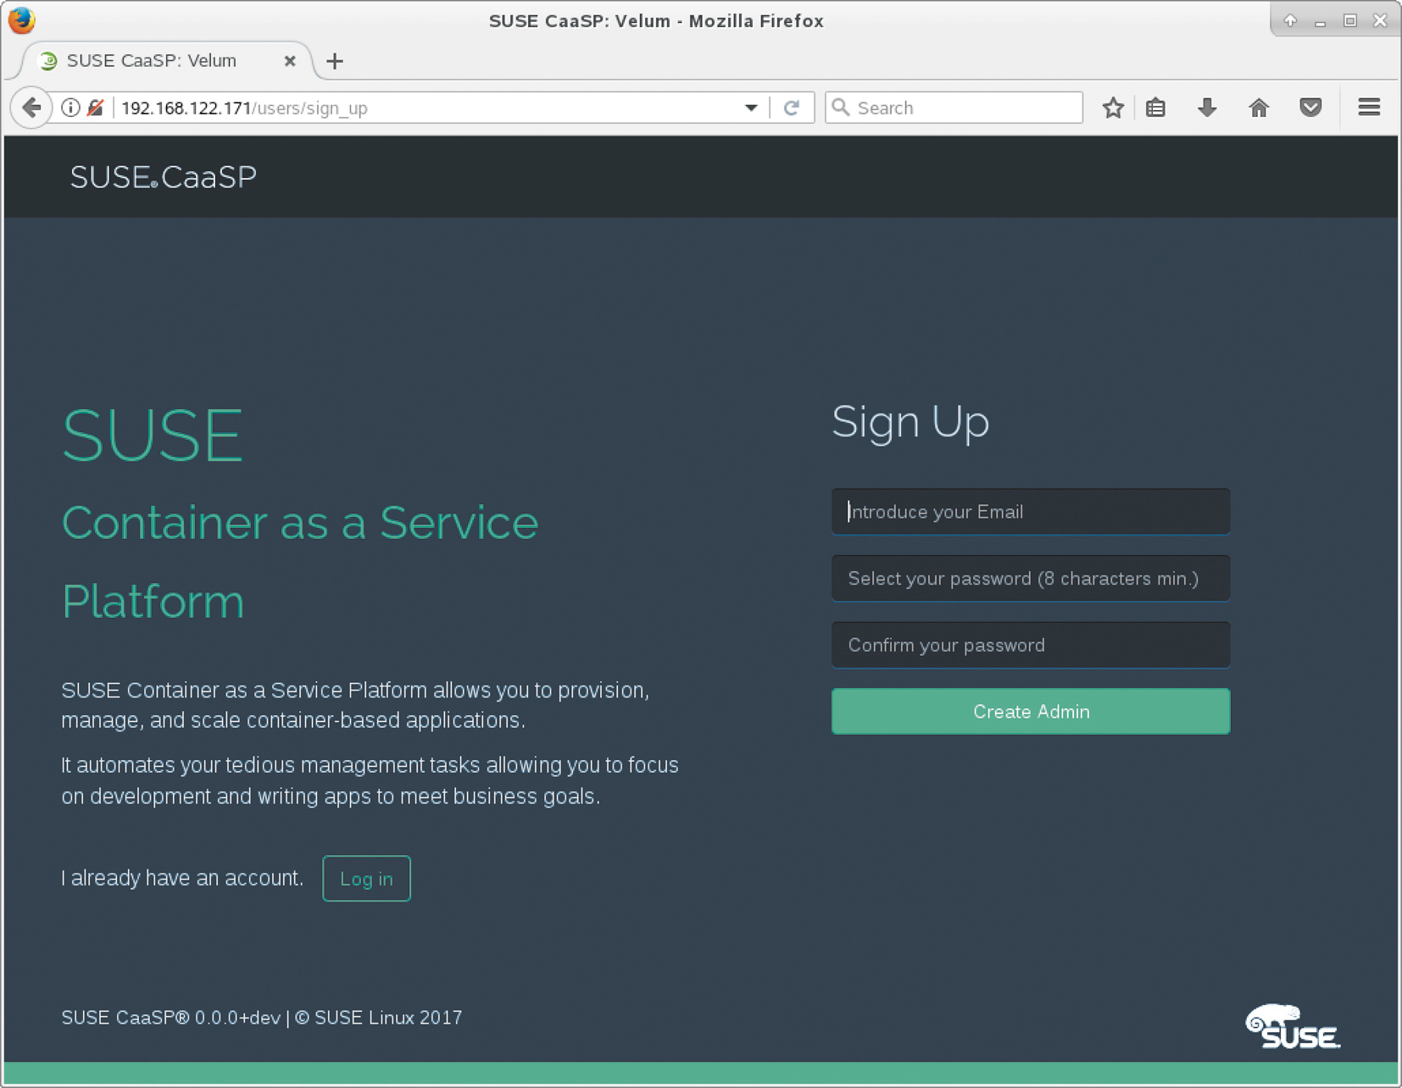Focus the Confirm your password field
The height and width of the screenshot is (1088, 1402).
[x=1031, y=645]
